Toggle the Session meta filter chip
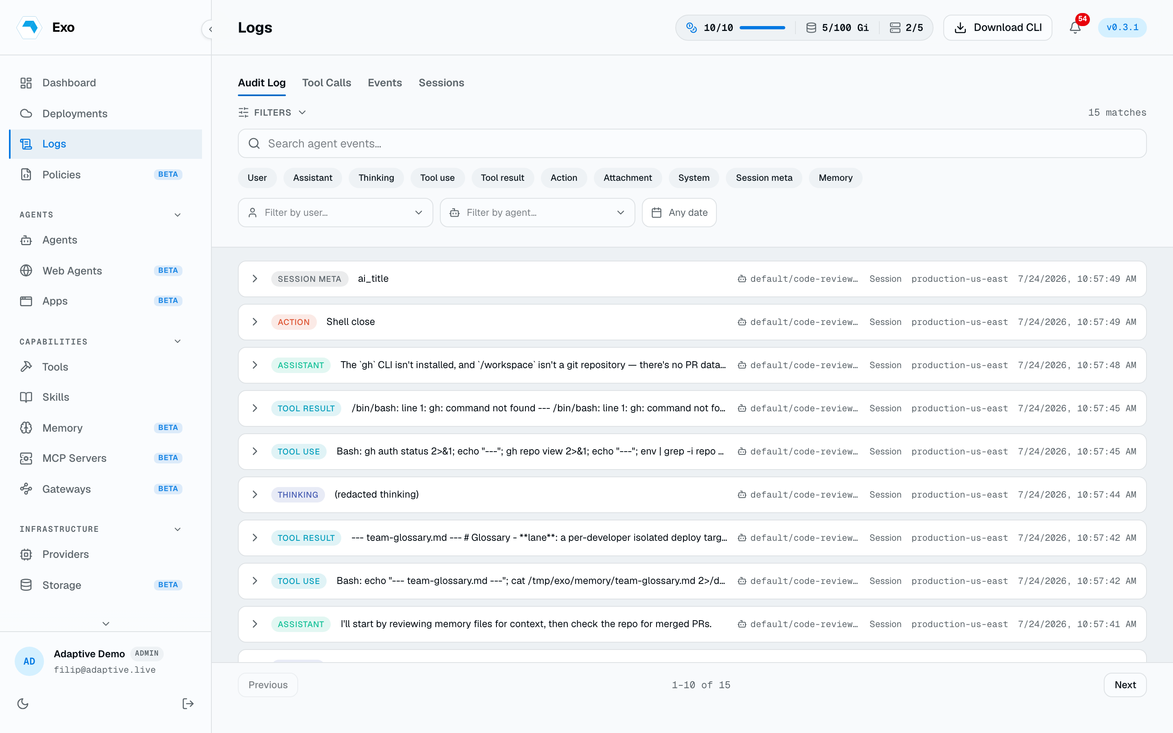 (764, 178)
